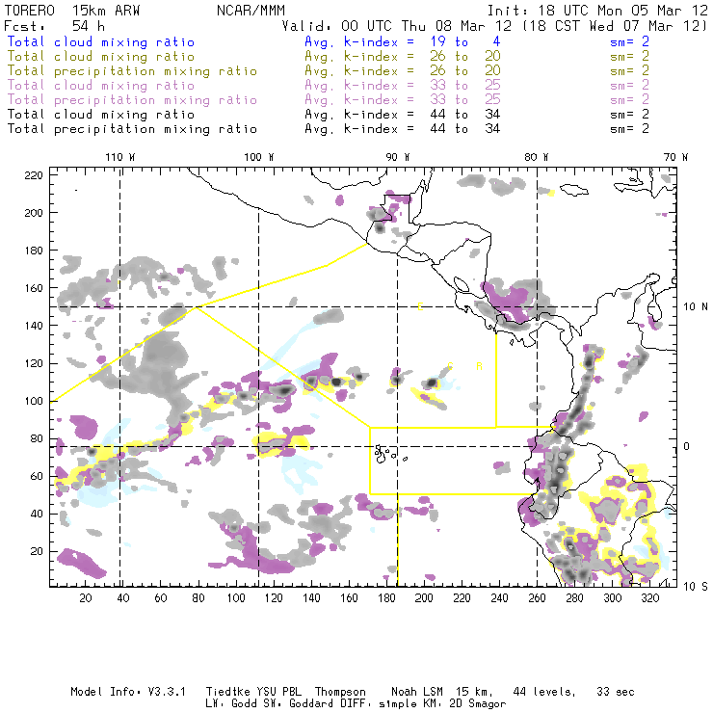Select "Tiedtke YSU PBL" in the model info line
Viewport: 713px width, 713px height.
click(x=253, y=692)
